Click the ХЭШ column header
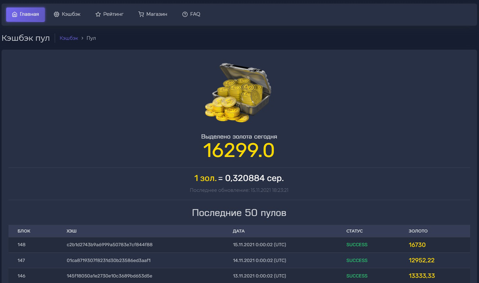Viewport: 479px width, 283px height. pyautogui.click(x=71, y=231)
